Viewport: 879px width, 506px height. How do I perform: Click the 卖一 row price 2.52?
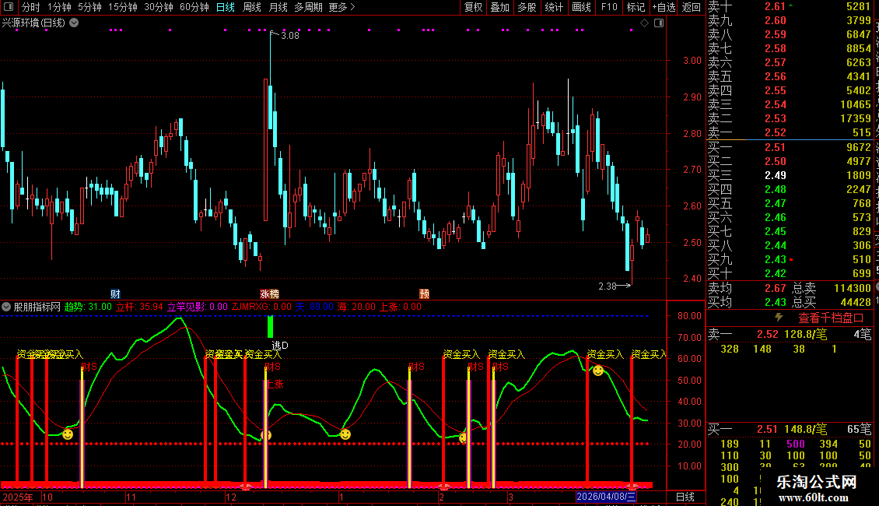point(776,133)
